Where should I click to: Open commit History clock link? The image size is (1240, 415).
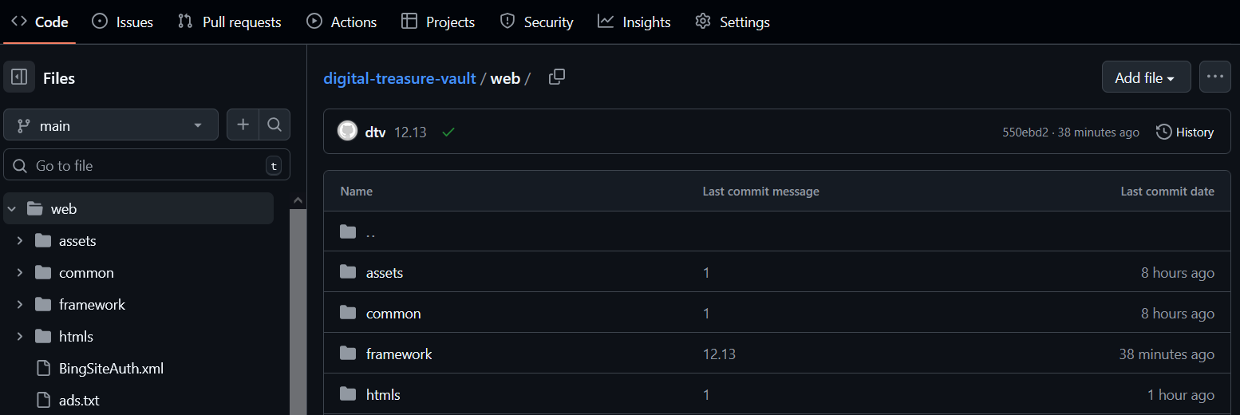coord(1185,132)
